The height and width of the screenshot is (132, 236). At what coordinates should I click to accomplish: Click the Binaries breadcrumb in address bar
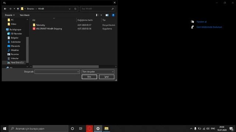tap(31, 9)
